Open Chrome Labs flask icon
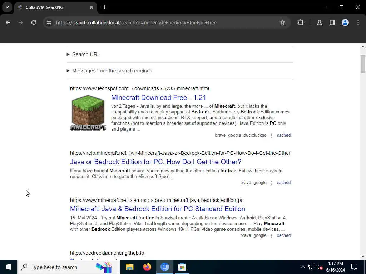 pos(320,22)
